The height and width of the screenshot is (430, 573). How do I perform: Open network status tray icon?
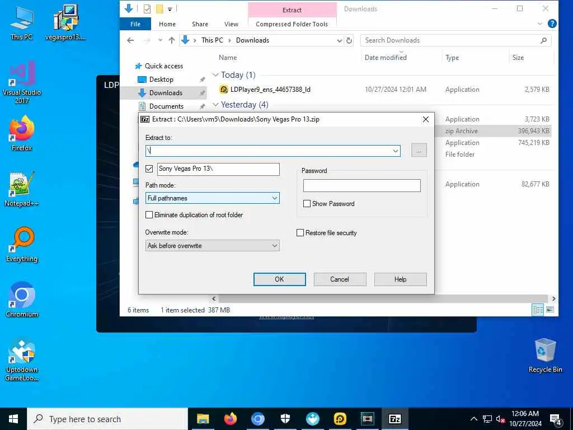click(487, 419)
